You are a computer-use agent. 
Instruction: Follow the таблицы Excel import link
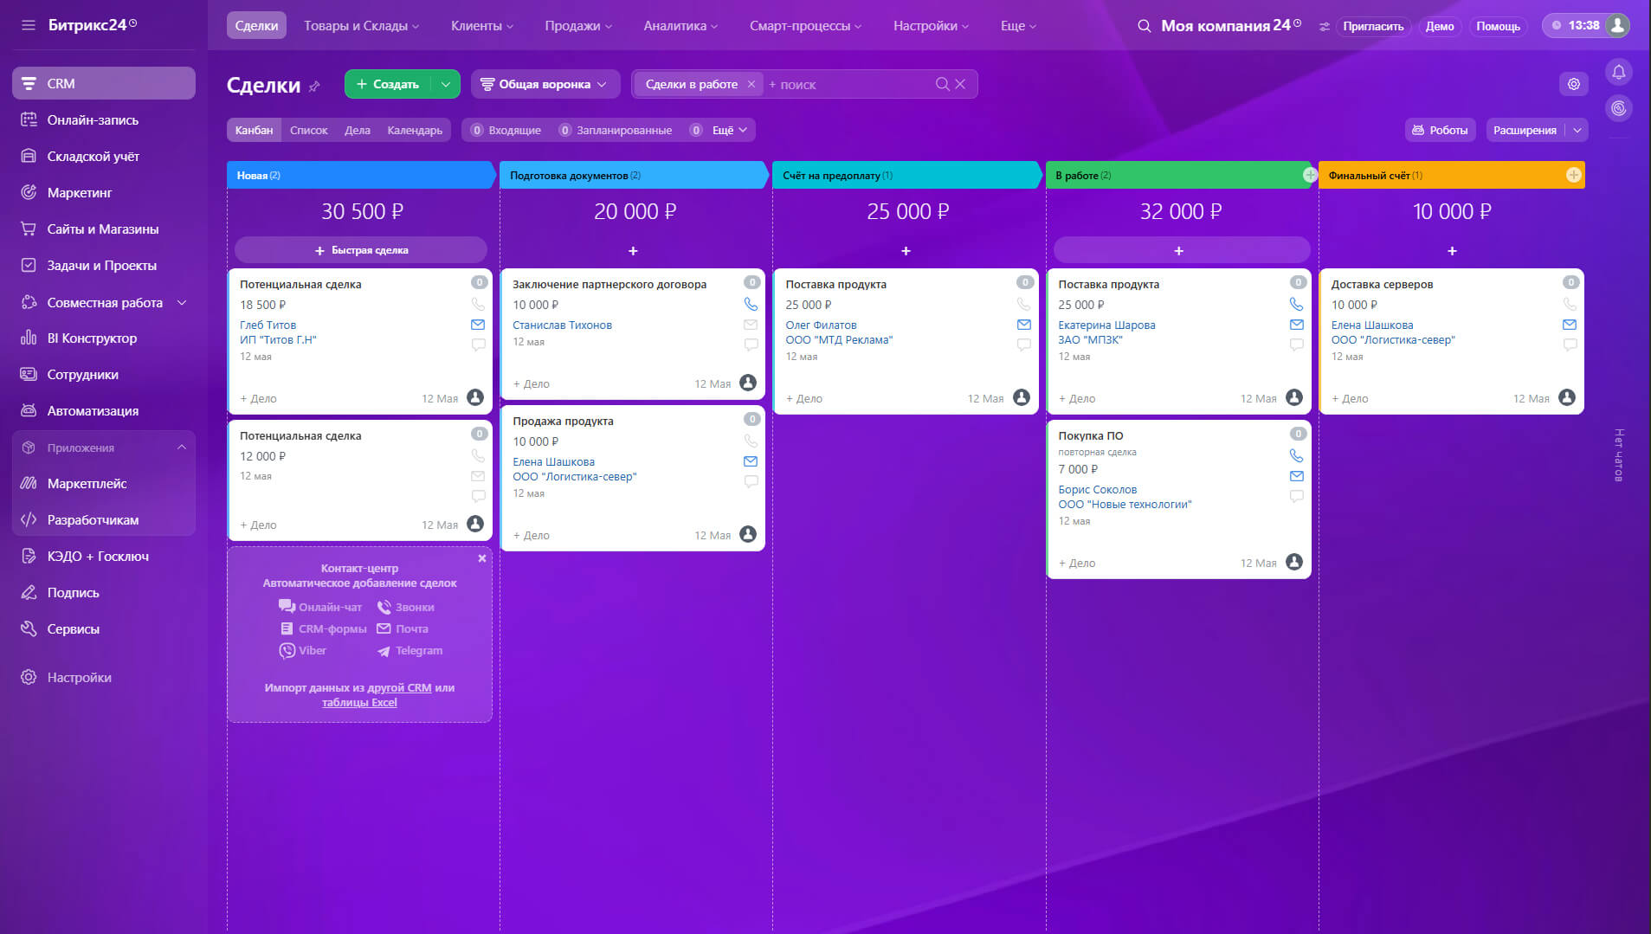(359, 703)
